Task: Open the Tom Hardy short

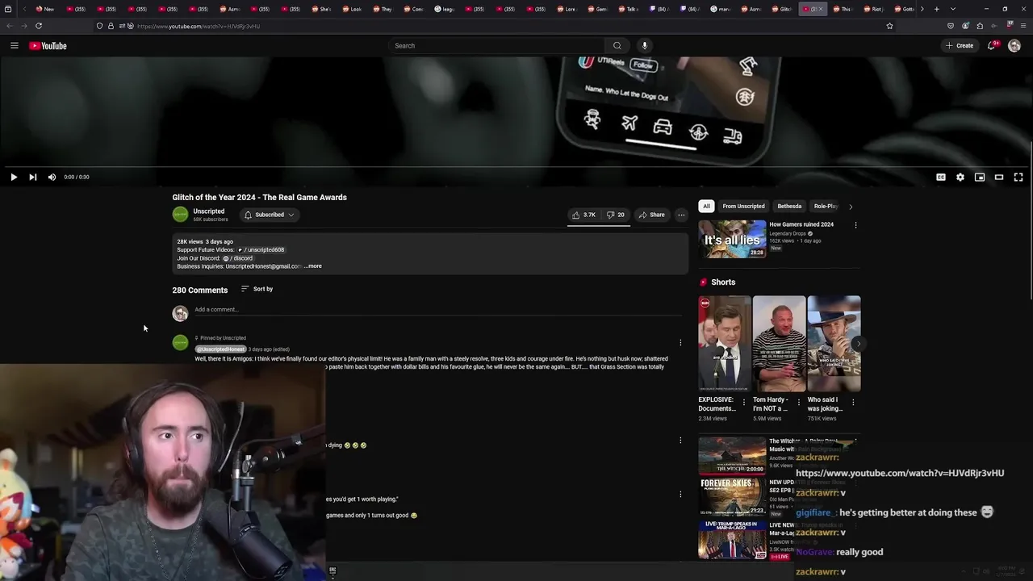Action: tap(779, 344)
